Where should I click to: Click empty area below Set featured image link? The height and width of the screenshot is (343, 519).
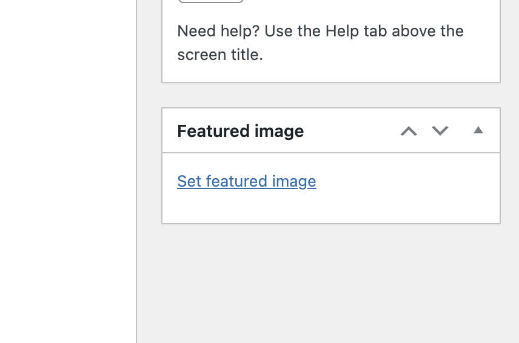pyautogui.click(x=331, y=207)
